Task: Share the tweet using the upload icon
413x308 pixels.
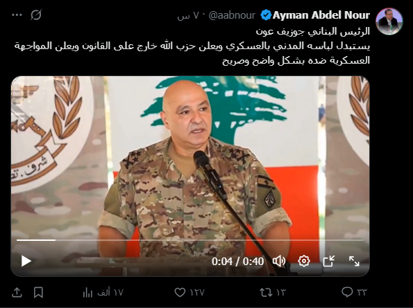Action: click(x=17, y=292)
